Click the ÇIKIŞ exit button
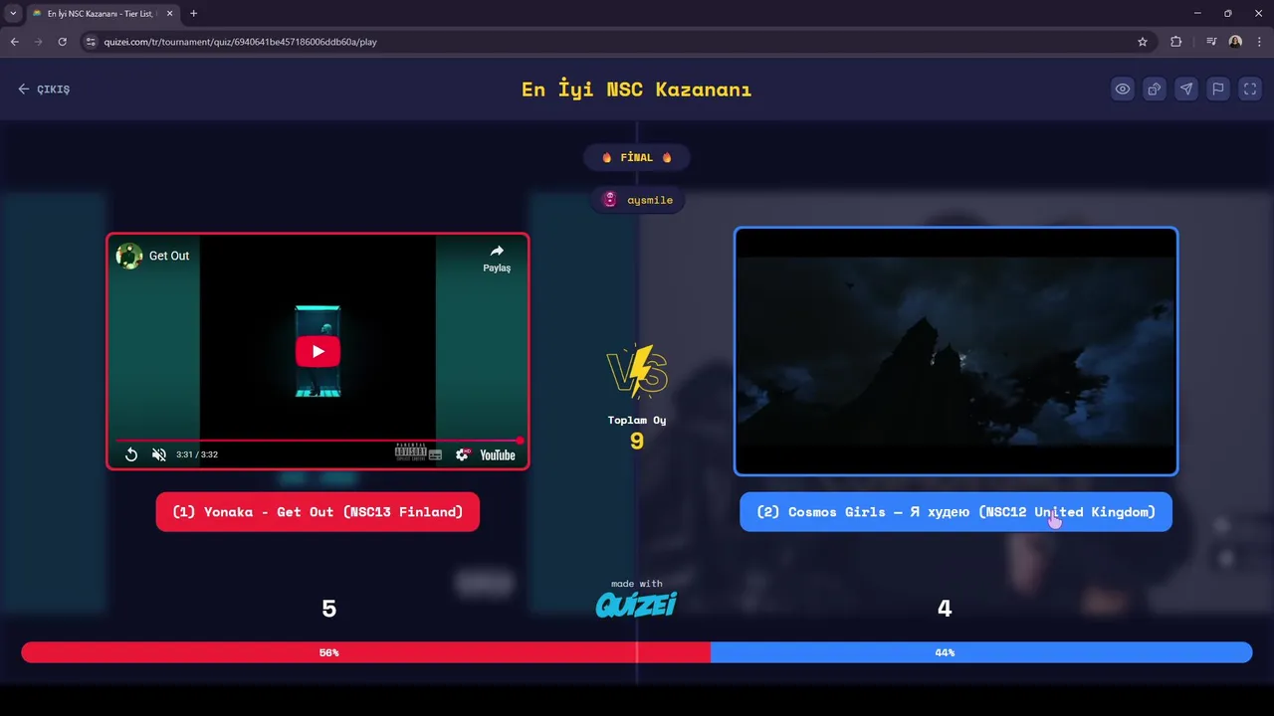Viewport: 1274px width, 716px height. [x=44, y=89]
